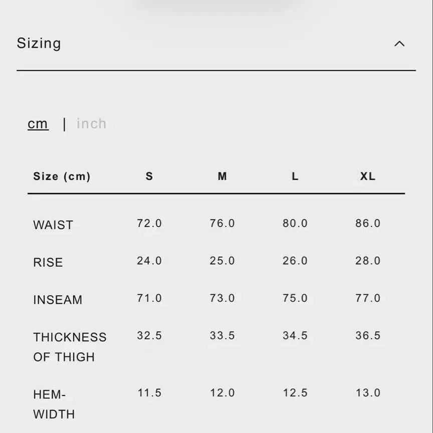The height and width of the screenshot is (433, 433).
Task: Click the inseam value 73.0
Action: (222, 298)
